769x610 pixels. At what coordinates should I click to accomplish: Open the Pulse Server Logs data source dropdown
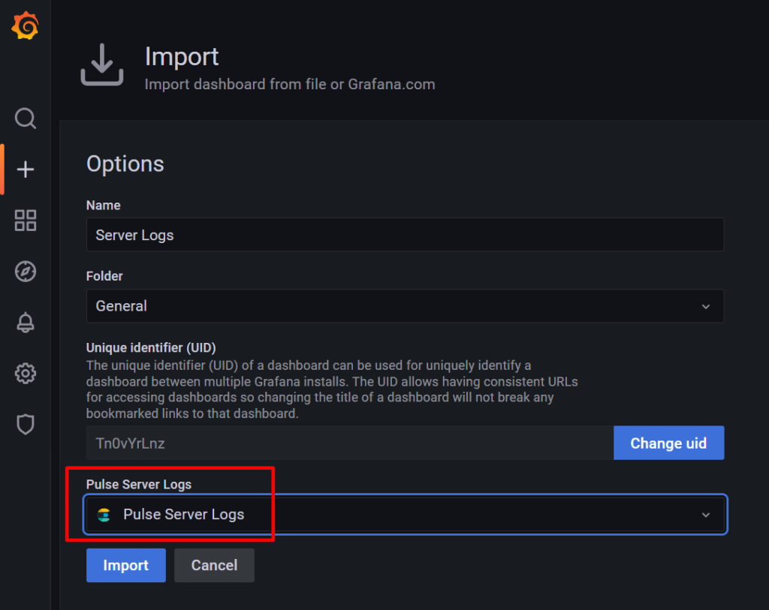pos(406,515)
